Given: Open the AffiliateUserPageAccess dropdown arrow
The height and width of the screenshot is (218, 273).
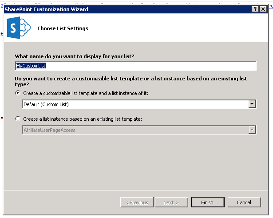Looking at the screenshot, I should pos(252,130).
